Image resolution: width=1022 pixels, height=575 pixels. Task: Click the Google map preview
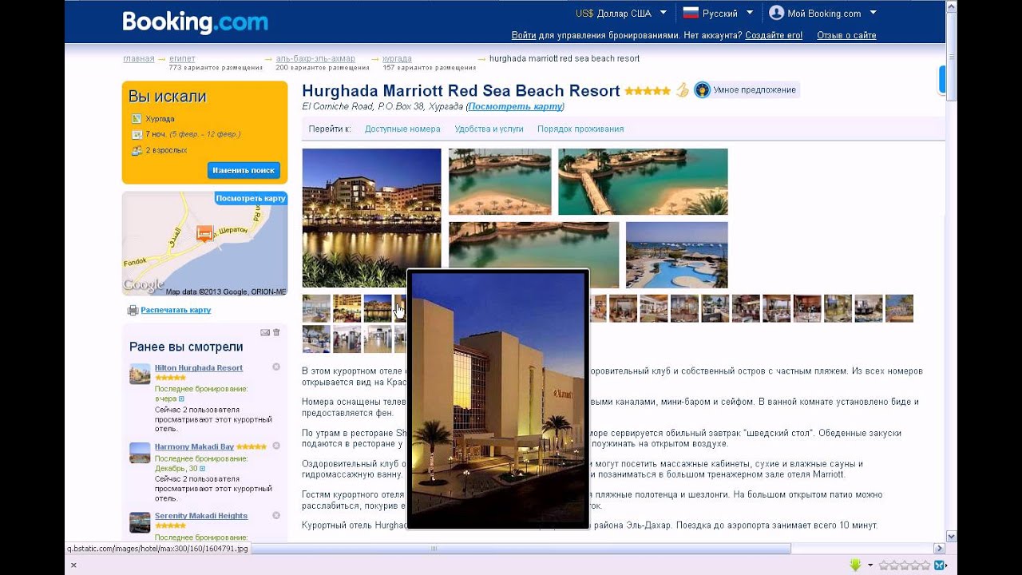[x=204, y=244]
